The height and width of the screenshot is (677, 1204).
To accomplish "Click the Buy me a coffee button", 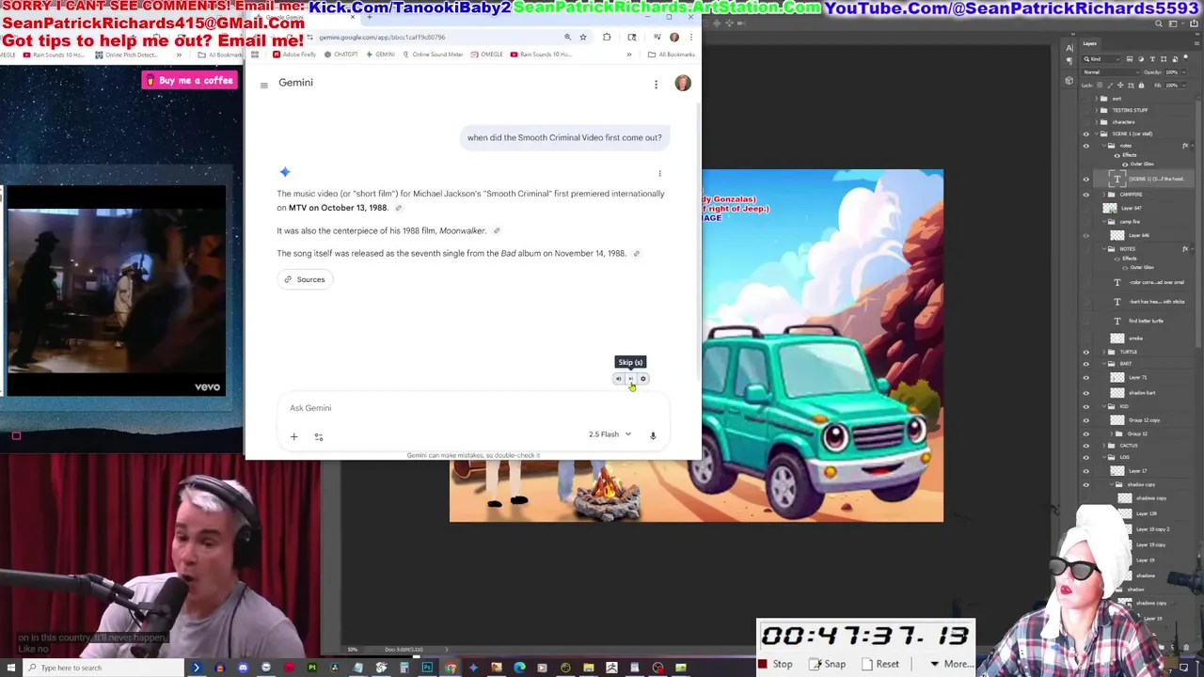I will pos(189,80).
